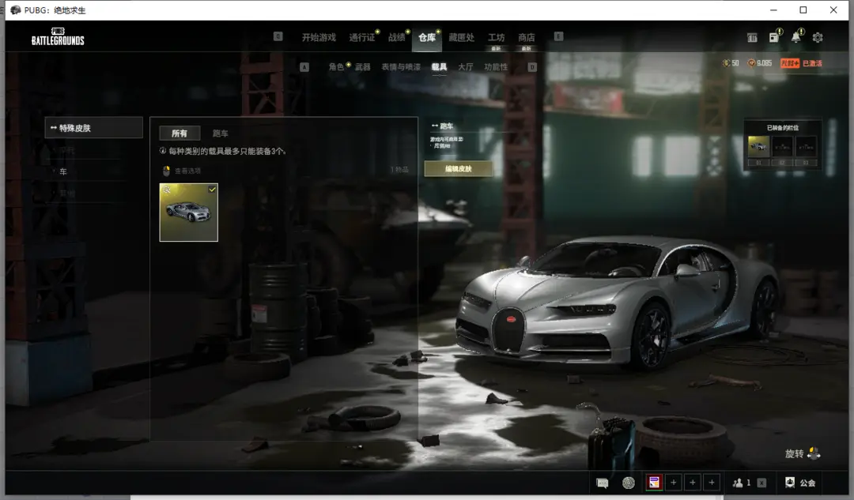Toggle the equipped checkmark on the car skin
The height and width of the screenshot is (500, 854).
(x=212, y=190)
